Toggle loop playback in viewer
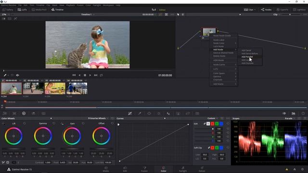 click(101, 75)
